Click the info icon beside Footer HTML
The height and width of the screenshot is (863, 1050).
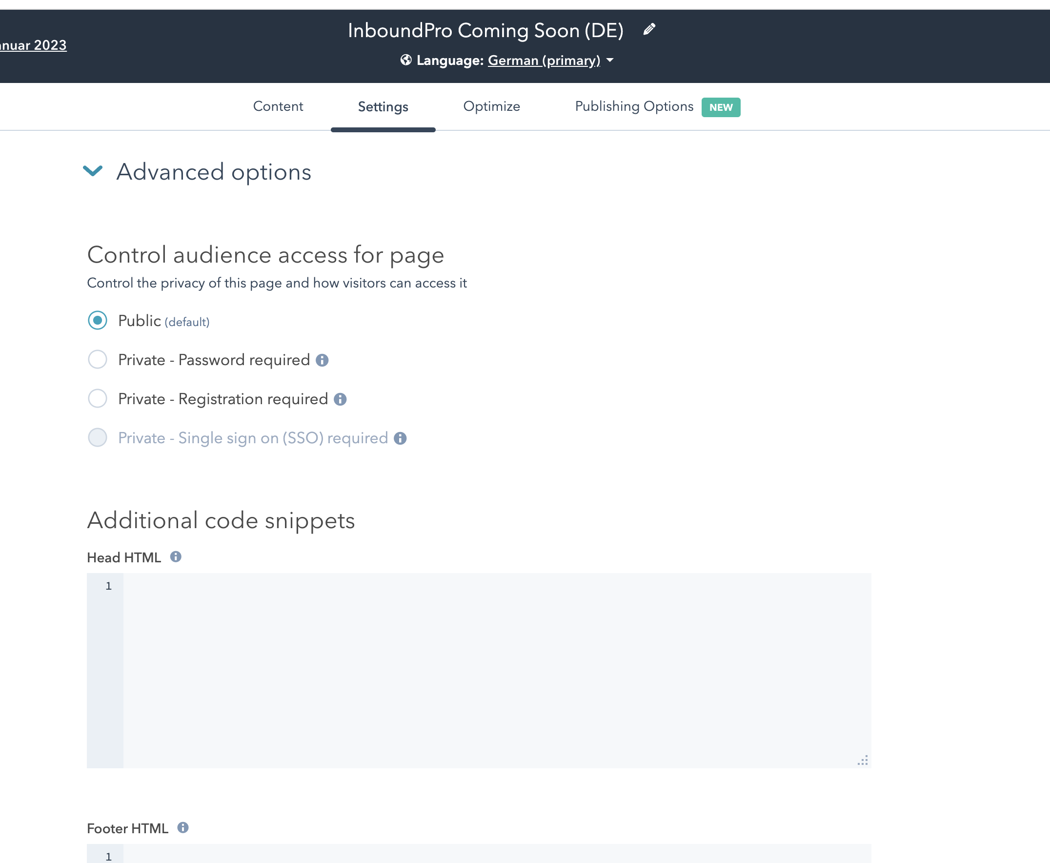coord(183,828)
